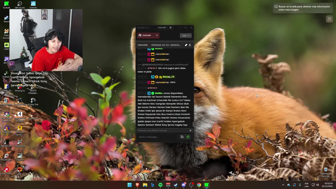The height and width of the screenshot is (189, 336).
Task: Click pin icon beside BotRix voces message
Action: click(145, 93)
